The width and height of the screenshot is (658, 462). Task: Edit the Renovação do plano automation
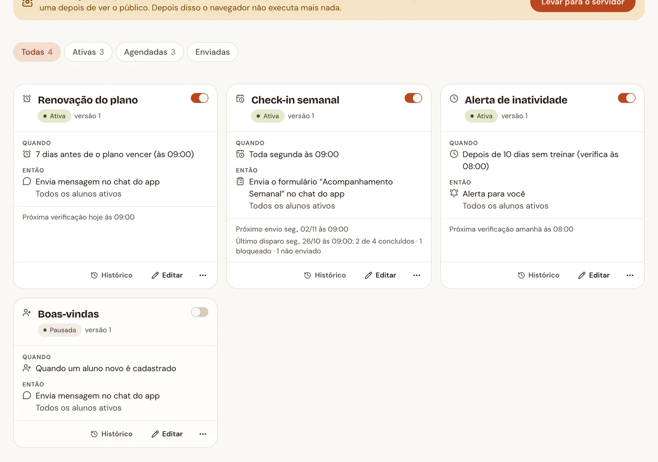[x=167, y=275]
